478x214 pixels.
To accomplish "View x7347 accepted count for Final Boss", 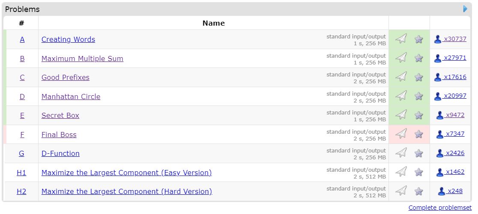I will 455,134.
